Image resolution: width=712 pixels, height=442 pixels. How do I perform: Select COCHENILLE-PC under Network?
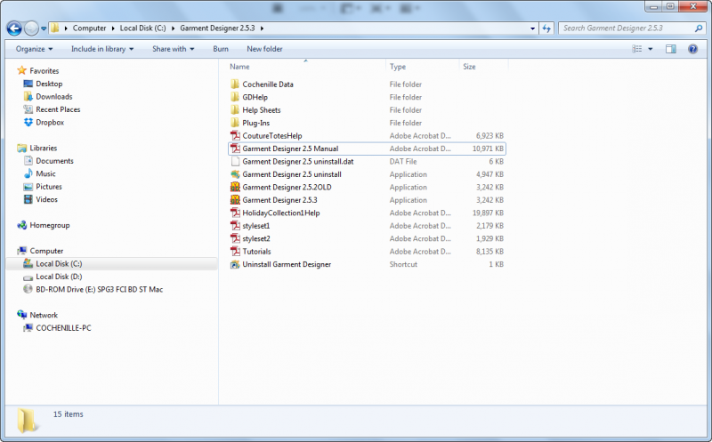point(63,328)
